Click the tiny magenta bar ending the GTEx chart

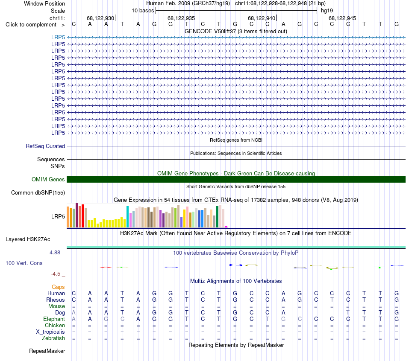[x=227, y=227]
